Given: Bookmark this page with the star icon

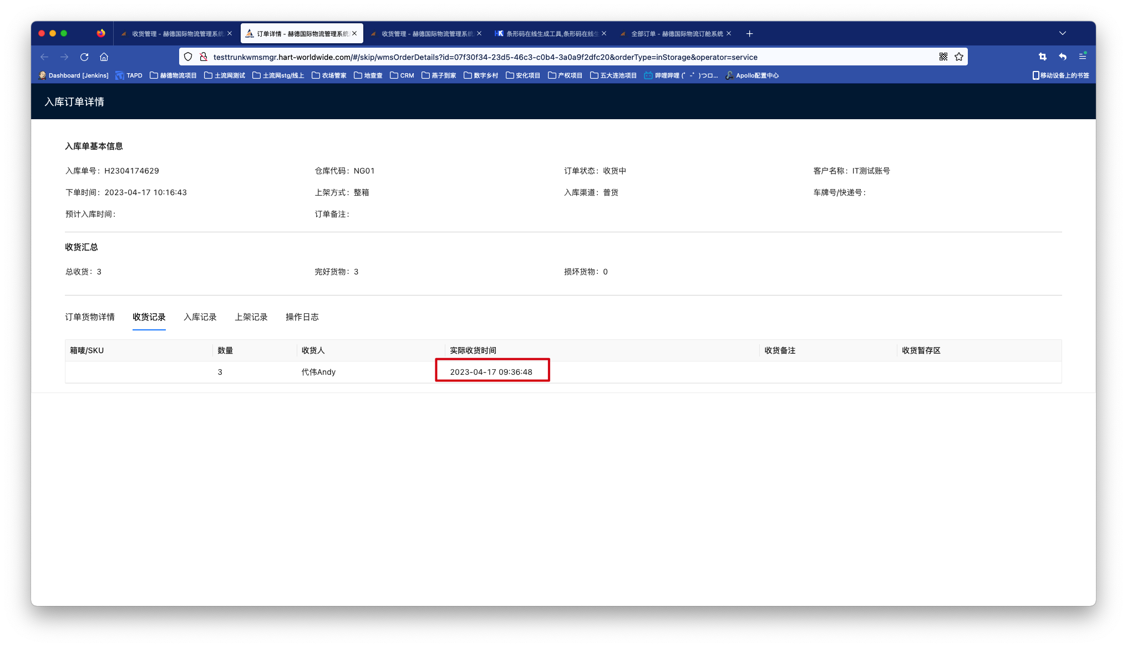Looking at the screenshot, I should pos(959,57).
